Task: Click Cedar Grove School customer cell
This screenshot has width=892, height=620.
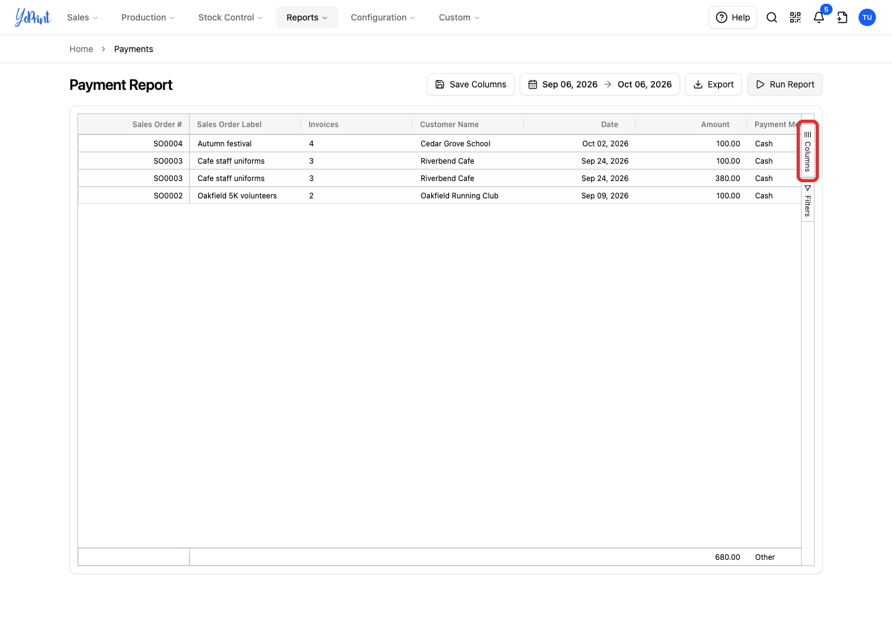Action: pos(468,144)
